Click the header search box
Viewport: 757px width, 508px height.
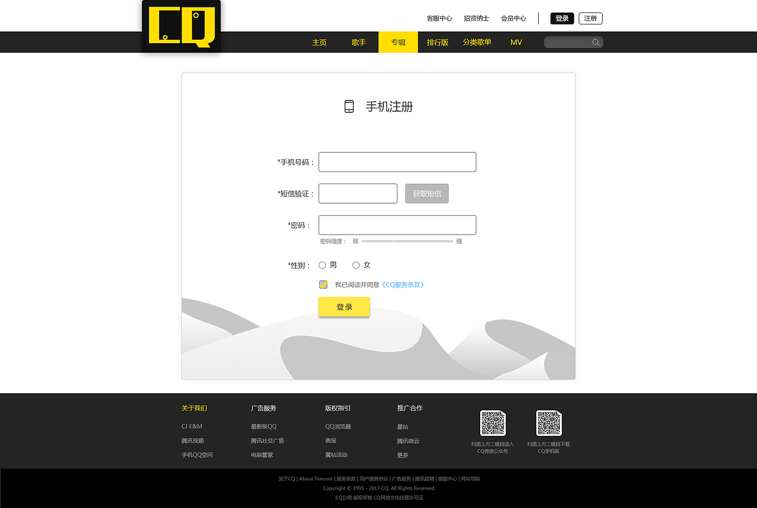(x=573, y=42)
